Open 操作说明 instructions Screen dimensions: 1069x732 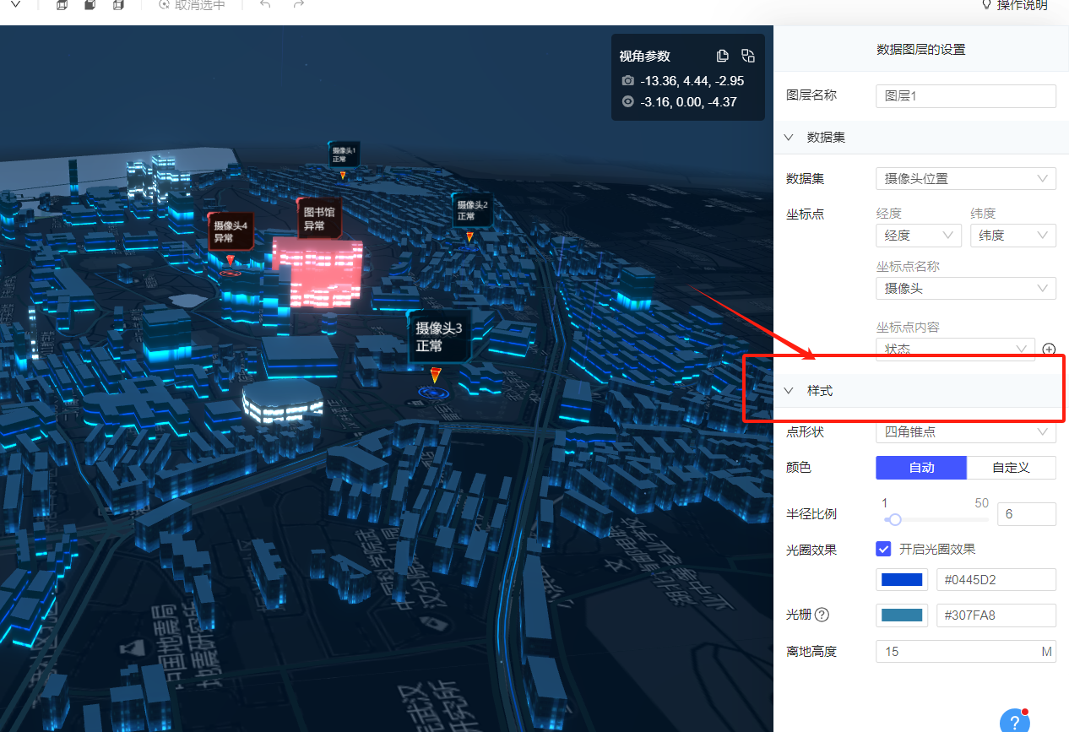tap(1014, 5)
